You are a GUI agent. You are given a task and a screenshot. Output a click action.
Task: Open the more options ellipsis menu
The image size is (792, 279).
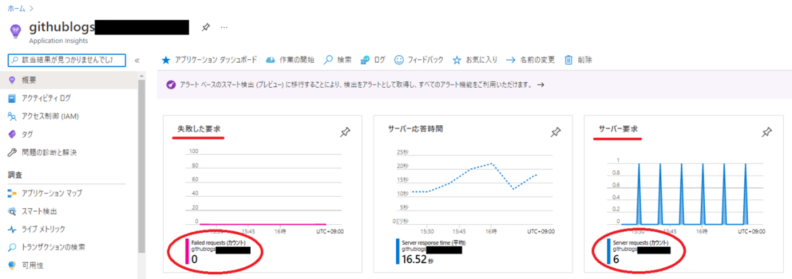(224, 27)
